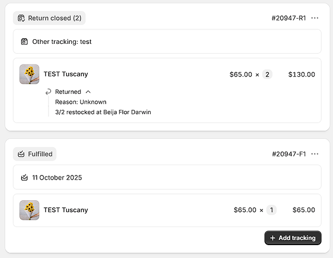The image size is (333, 258).
Task: Click TEST Tuscany name in fulfilled item
Action: pyautogui.click(x=66, y=210)
